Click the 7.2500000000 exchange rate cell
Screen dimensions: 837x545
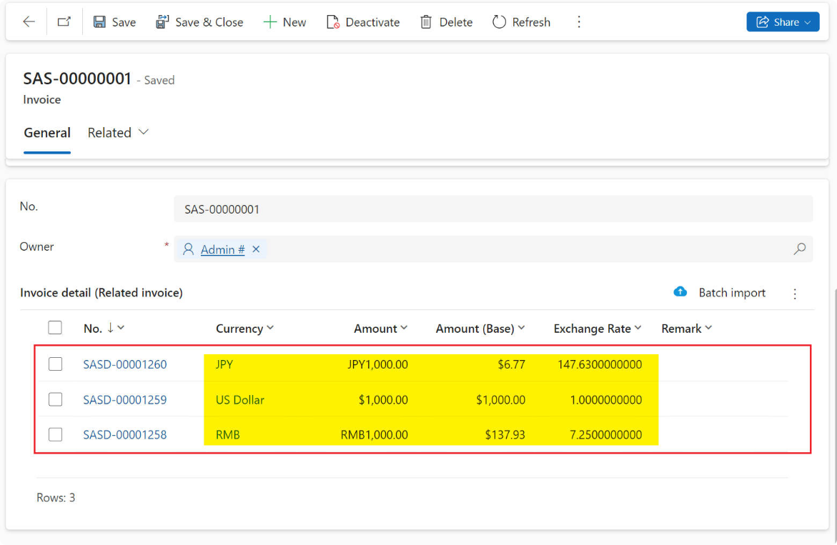[x=606, y=434]
